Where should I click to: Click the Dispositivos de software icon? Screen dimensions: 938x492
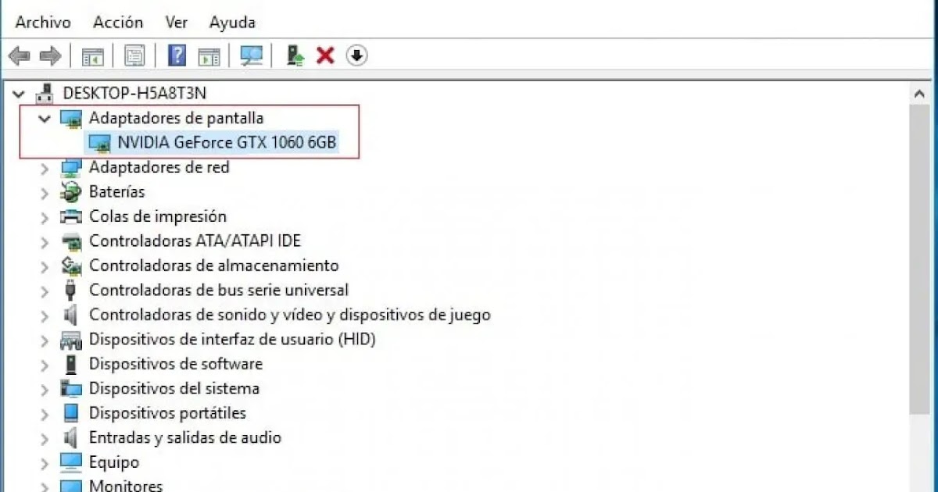point(71,364)
